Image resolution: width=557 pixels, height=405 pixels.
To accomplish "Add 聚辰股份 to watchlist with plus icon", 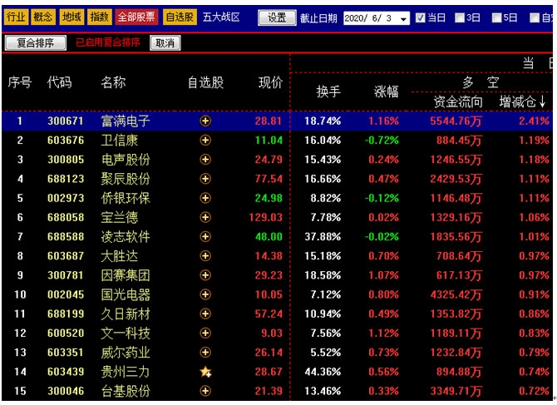I will coord(205,179).
